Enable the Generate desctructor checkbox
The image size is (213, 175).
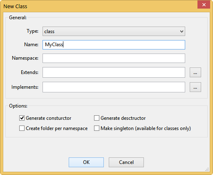[96, 118]
